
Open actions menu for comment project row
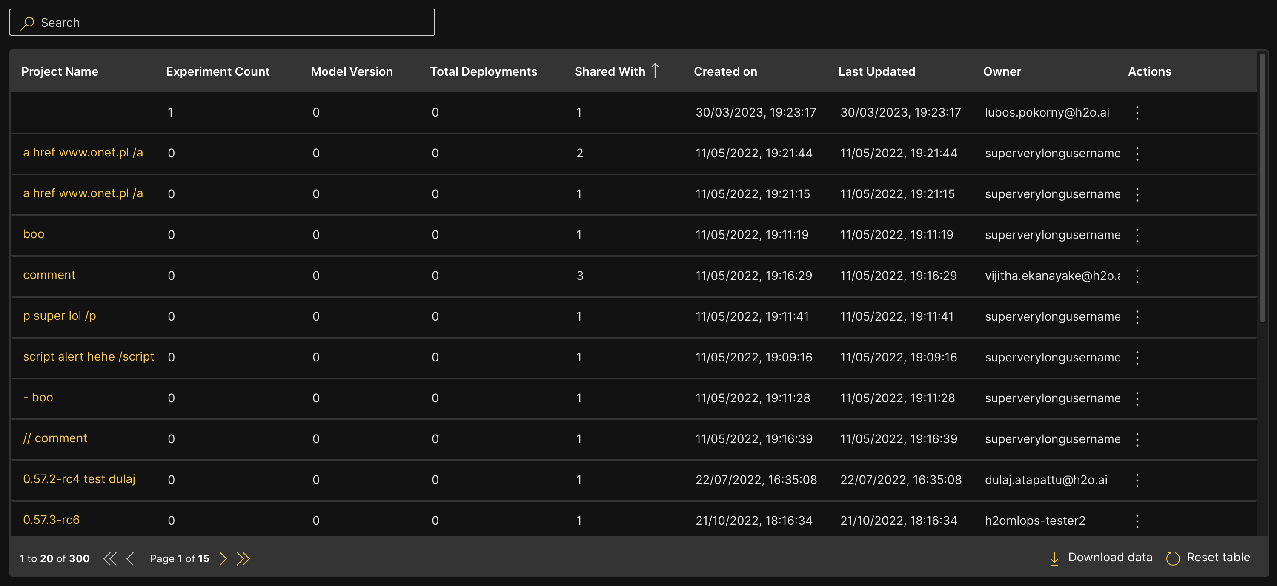coord(1137,276)
